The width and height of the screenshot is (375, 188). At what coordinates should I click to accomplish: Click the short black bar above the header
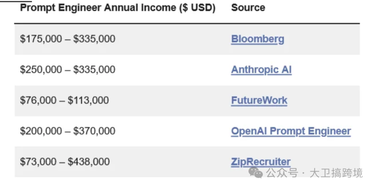(16, 1)
